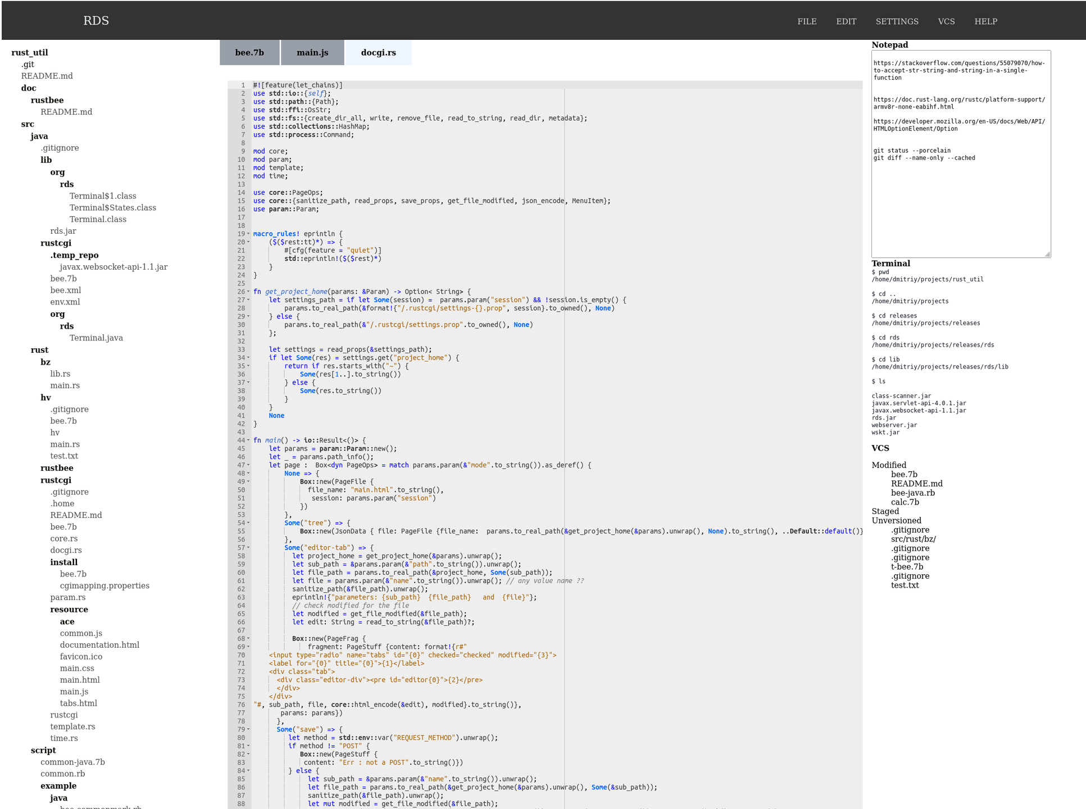Toggle fold arrow at line 57
1086x809 pixels.
[248, 548]
